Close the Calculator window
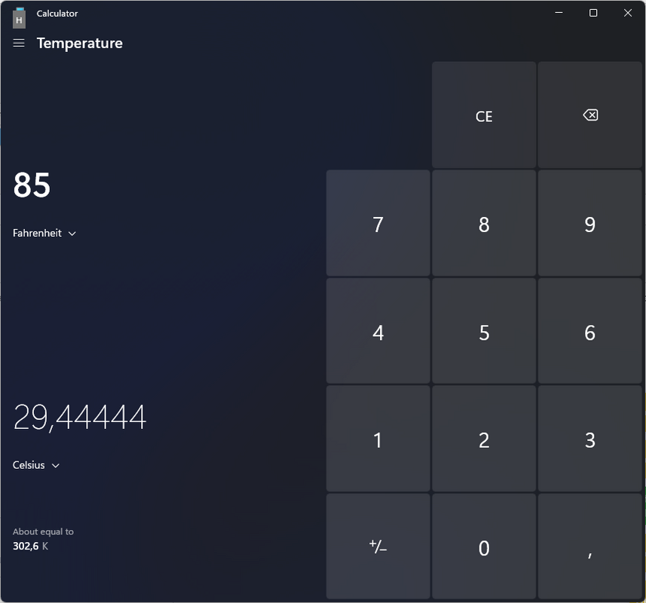Screen dimensions: 646x603 coord(628,13)
